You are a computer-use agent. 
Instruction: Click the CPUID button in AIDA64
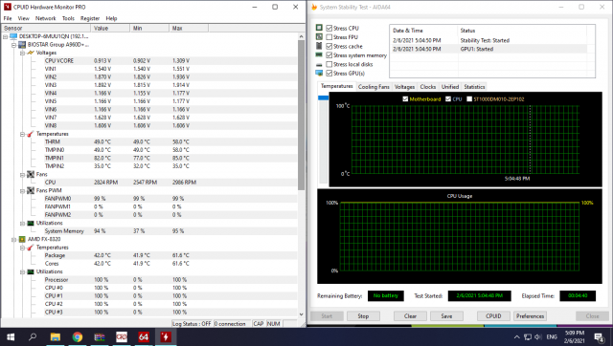tap(493, 316)
